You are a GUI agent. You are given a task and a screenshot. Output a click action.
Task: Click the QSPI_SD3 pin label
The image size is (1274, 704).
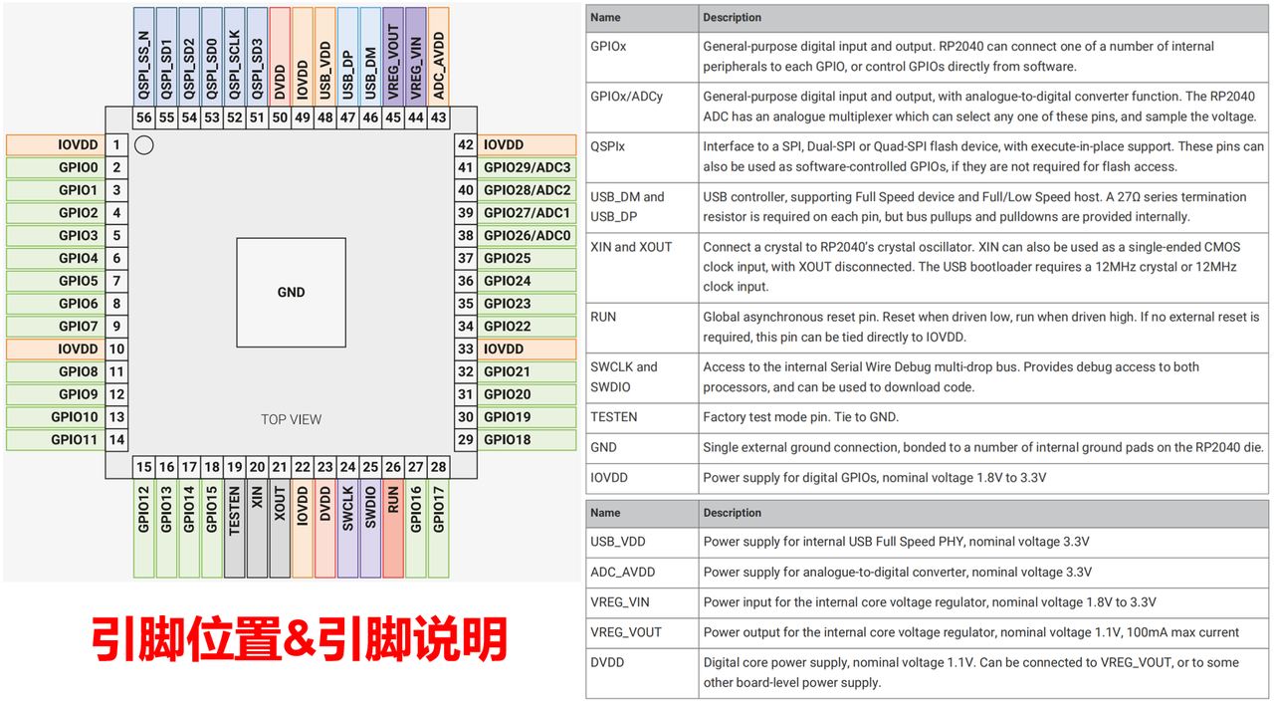pyautogui.click(x=258, y=56)
